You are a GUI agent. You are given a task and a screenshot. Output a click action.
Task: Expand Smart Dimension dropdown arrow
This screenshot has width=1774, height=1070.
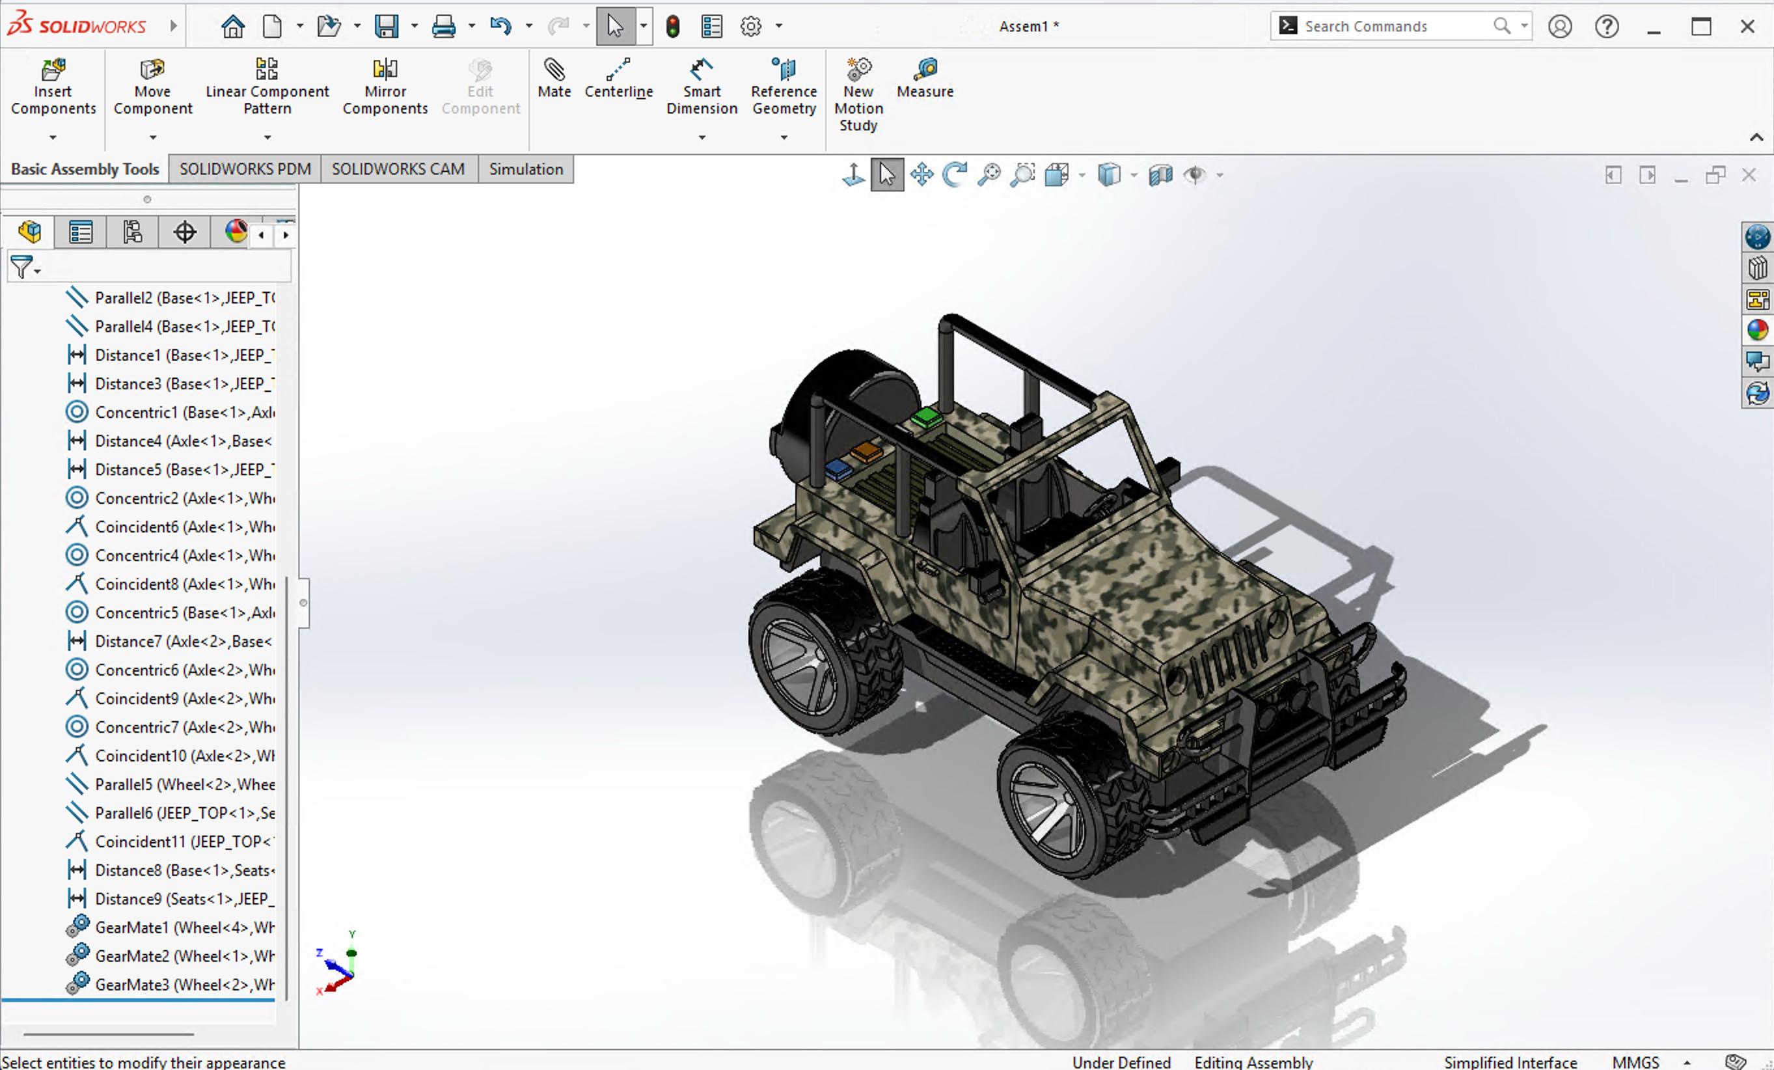click(702, 137)
